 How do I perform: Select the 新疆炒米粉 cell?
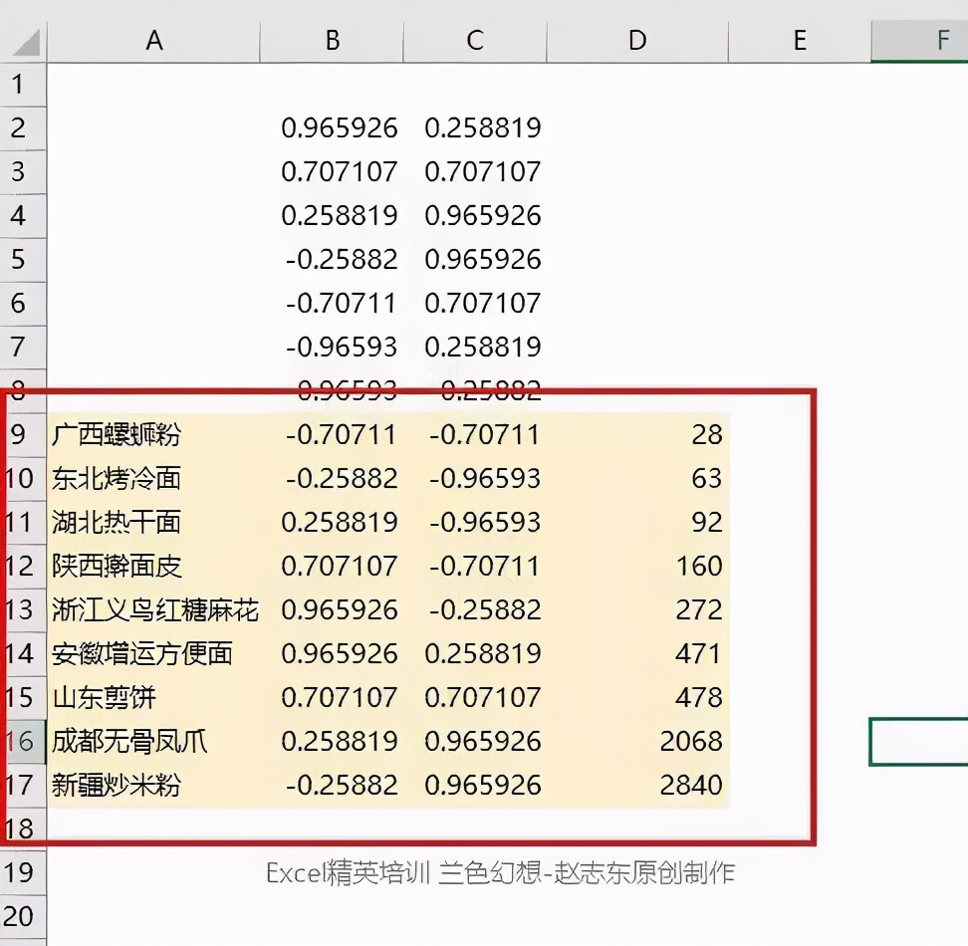117,785
